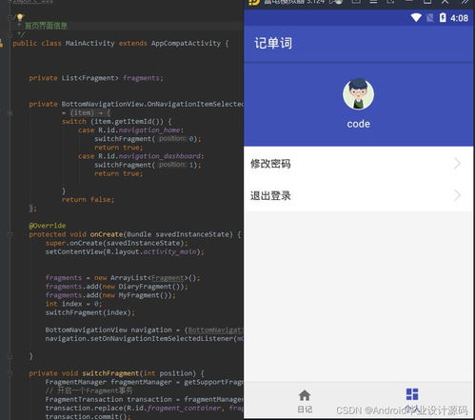Image resolution: width=475 pixels, height=420 pixels.
Task: Select the 退出登录 menu entry
Action: [x=358, y=195]
